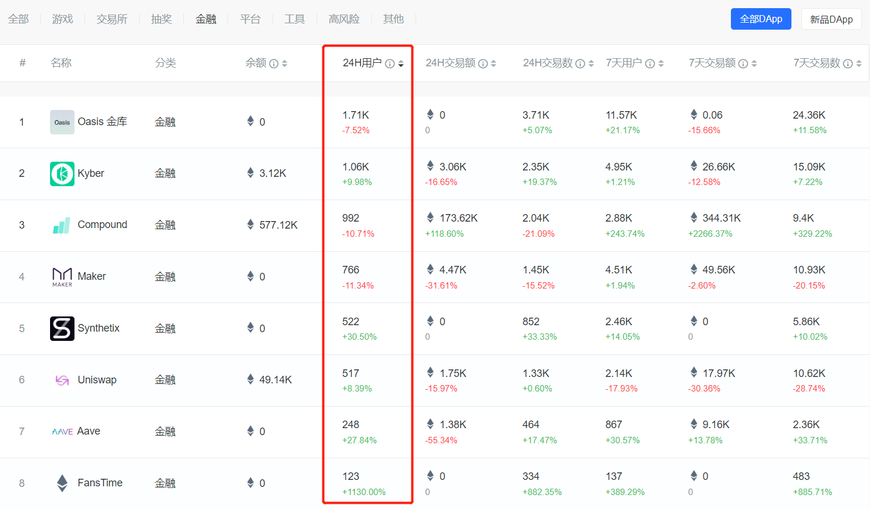Open the Oasis 金库 logo icon
The height and width of the screenshot is (509, 870).
(62, 122)
